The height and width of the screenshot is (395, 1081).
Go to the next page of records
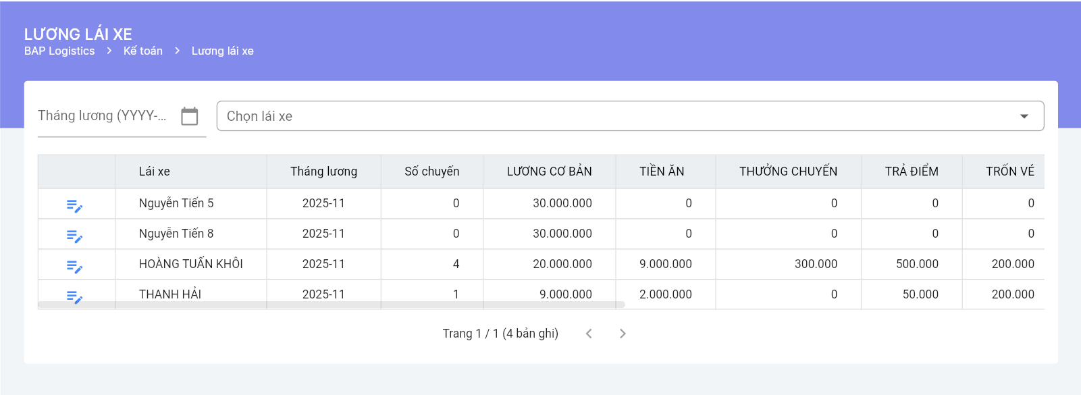coord(623,334)
